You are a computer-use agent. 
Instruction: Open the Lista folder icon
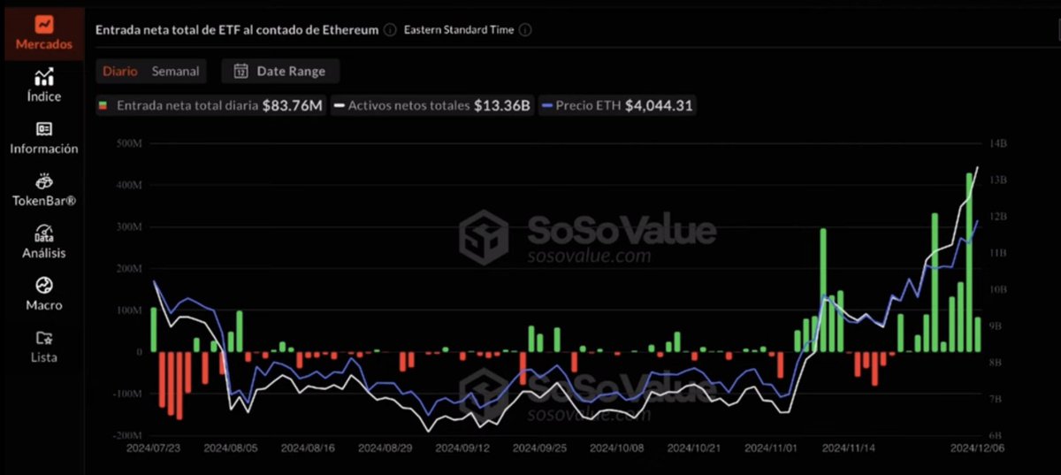[44, 338]
